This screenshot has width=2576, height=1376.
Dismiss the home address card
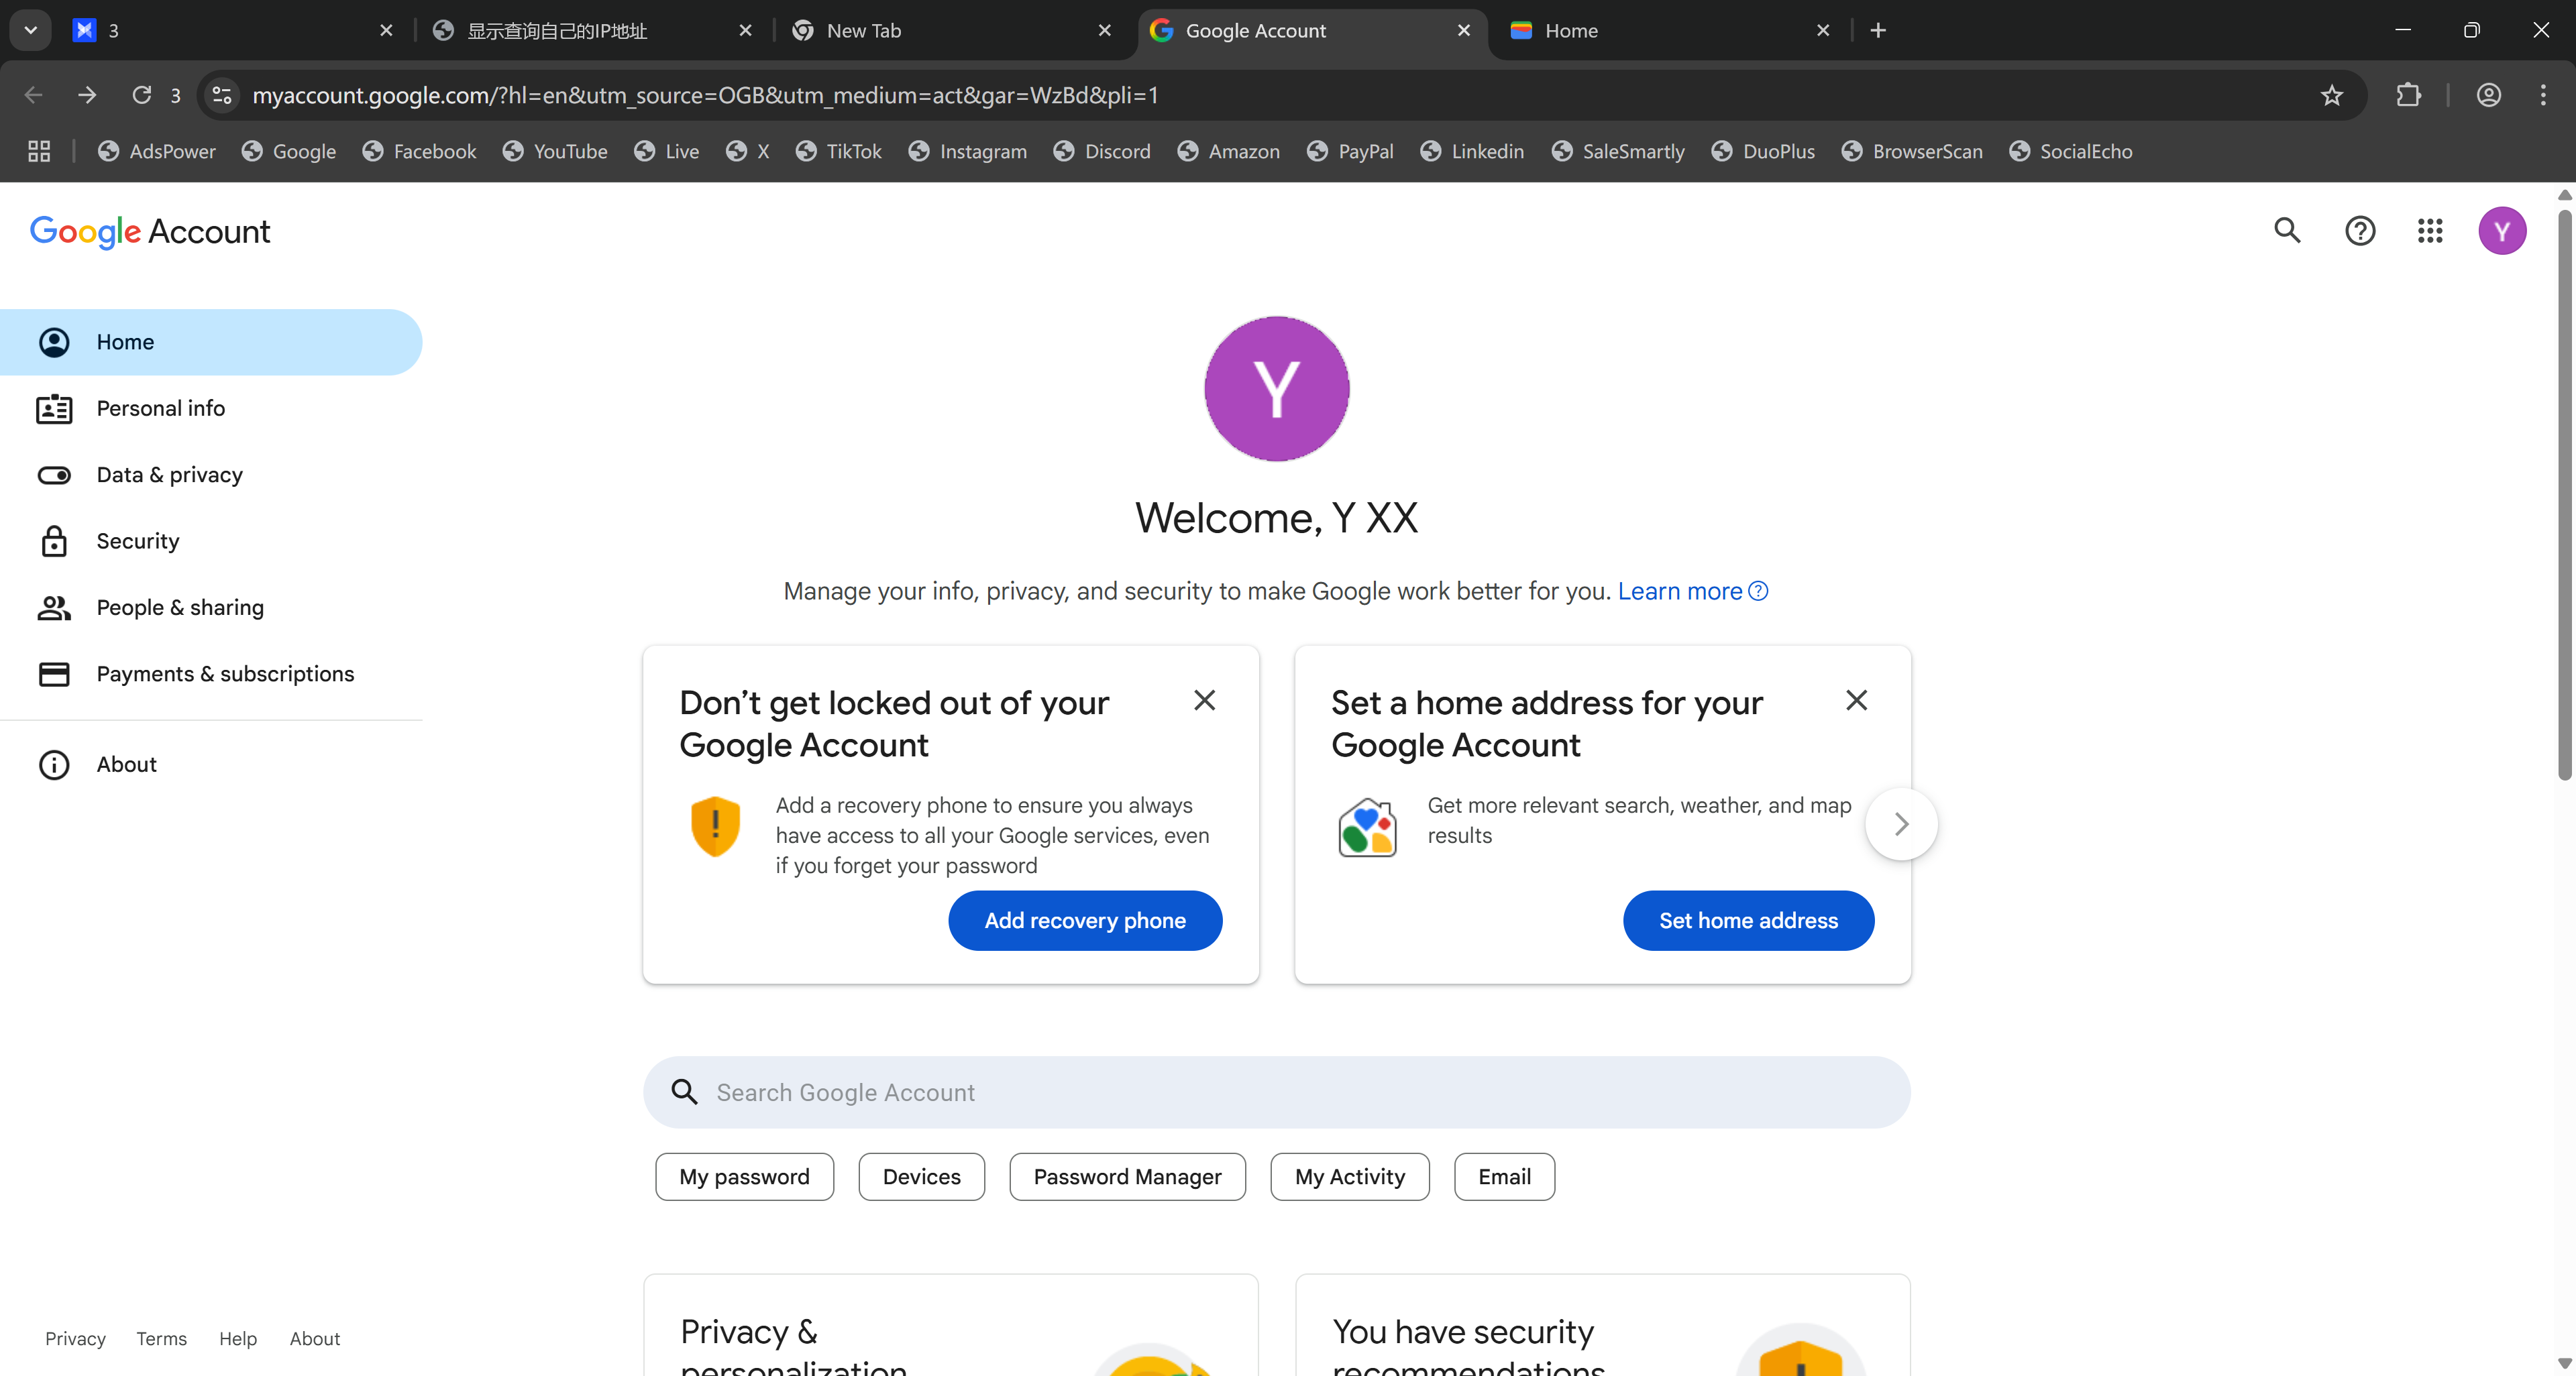(1856, 701)
